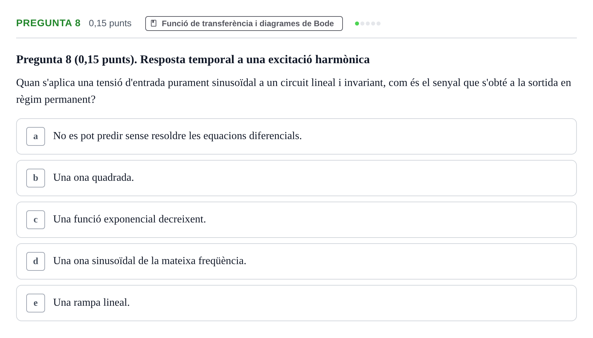Choose option e 'Una rampa lineal'
Screen dimensions: 593x338
296,303
